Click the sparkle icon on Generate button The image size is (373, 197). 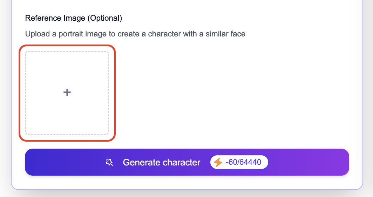coord(109,162)
